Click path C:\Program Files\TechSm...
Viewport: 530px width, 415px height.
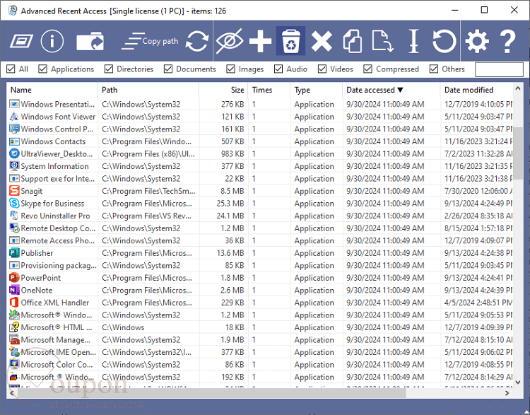click(x=148, y=191)
